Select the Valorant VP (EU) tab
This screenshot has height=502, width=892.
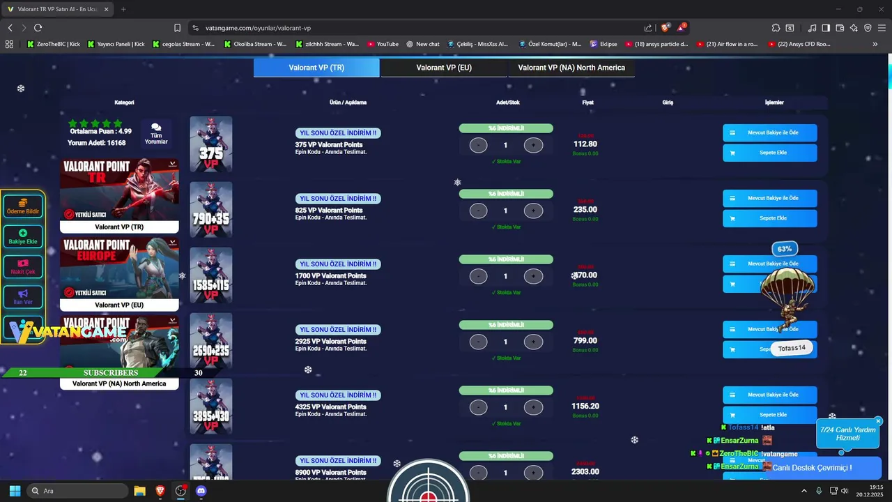point(444,68)
